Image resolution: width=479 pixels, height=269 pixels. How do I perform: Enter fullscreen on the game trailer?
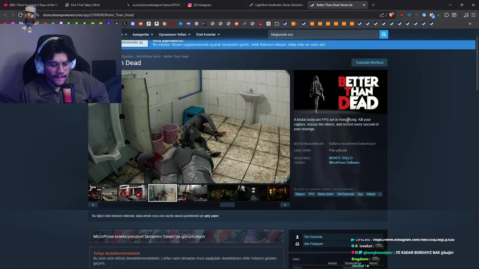click(x=284, y=179)
